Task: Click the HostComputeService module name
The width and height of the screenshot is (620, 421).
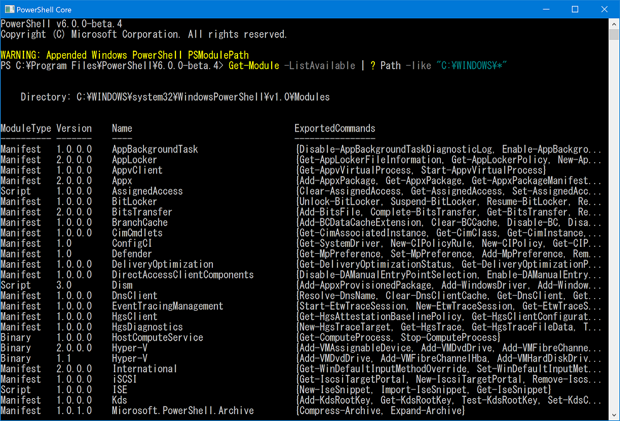Action: point(157,337)
